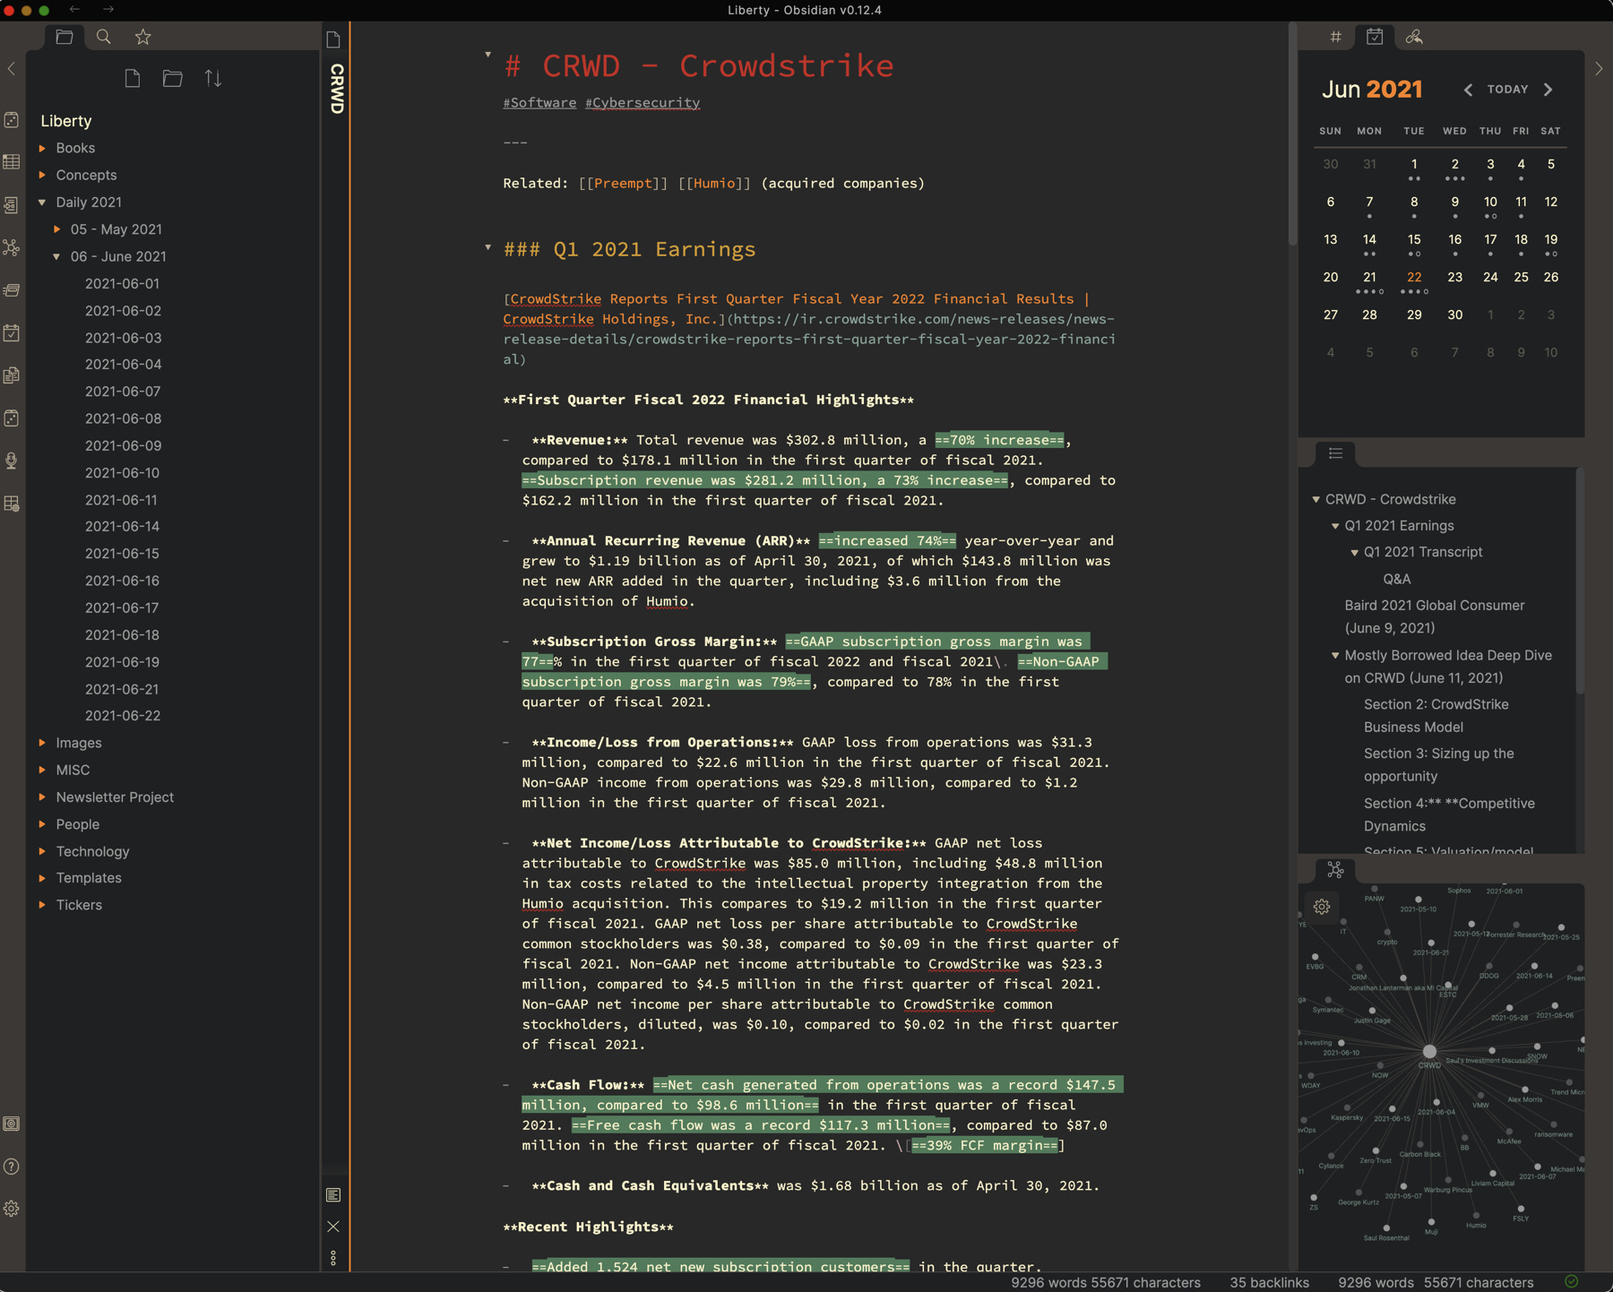Image resolution: width=1613 pixels, height=1292 pixels.
Task: Open note 2021-06-01 in file list
Action: coord(123,283)
